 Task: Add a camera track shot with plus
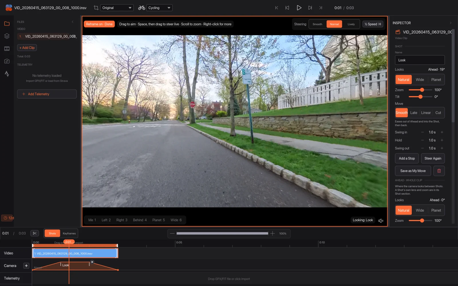[x=26, y=266]
